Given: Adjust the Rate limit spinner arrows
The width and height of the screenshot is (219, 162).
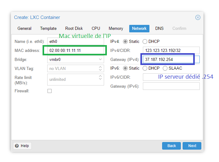Looking at the screenshot, I should point(100,78).
